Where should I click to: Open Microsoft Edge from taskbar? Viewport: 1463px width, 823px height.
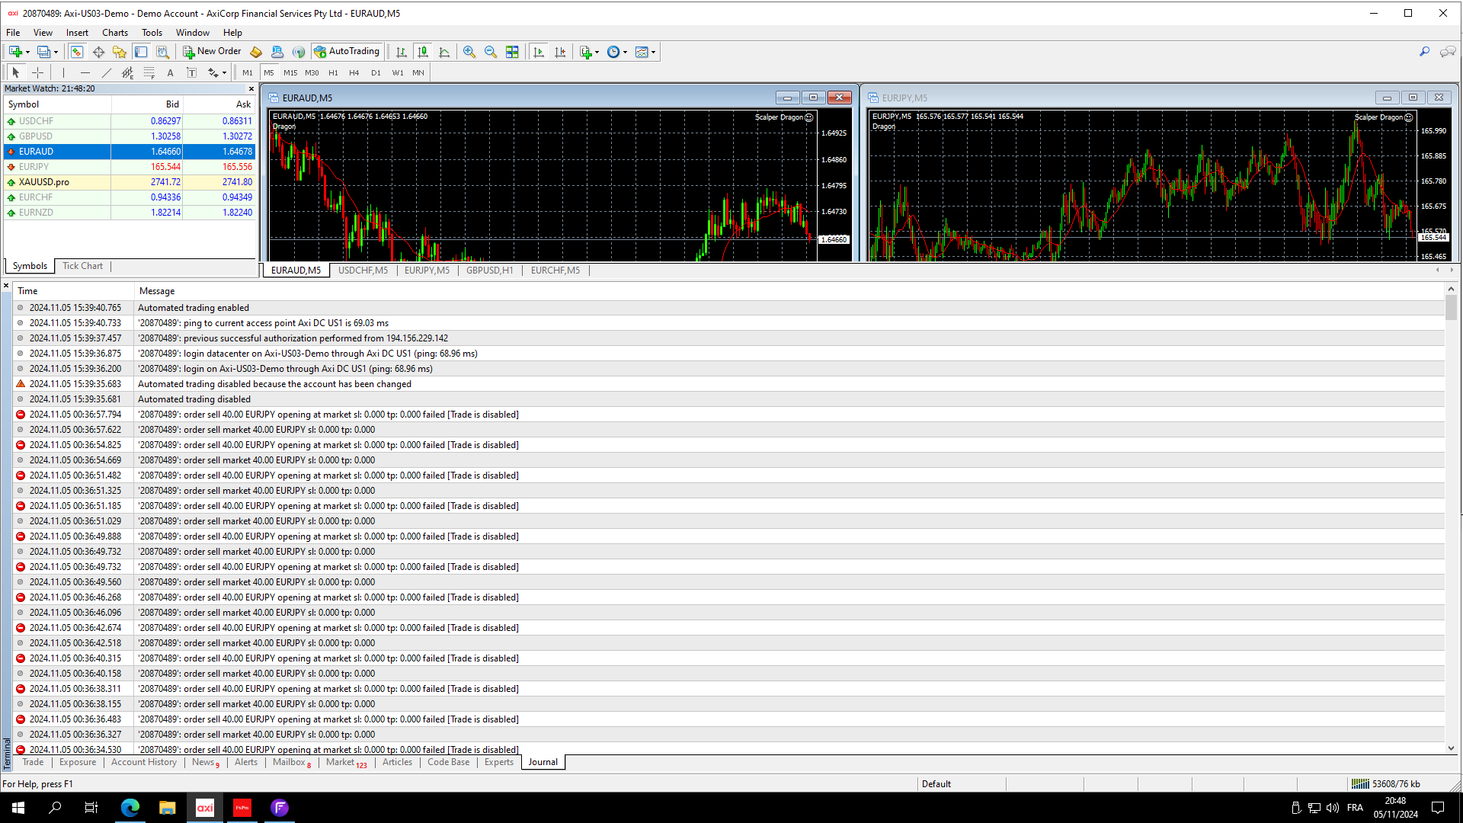(130, 808)
